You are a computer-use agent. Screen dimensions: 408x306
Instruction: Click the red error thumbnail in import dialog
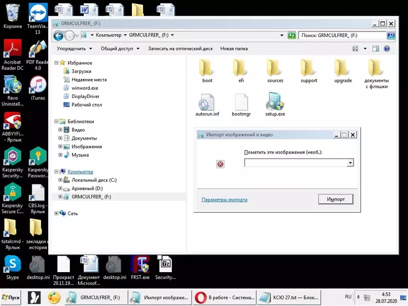point(220,164)
